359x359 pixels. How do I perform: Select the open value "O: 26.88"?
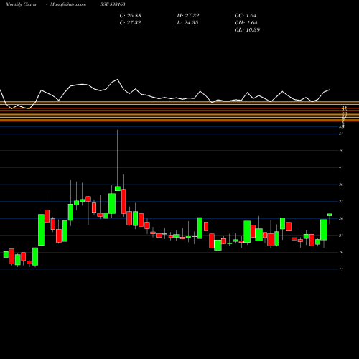(130, 16)
